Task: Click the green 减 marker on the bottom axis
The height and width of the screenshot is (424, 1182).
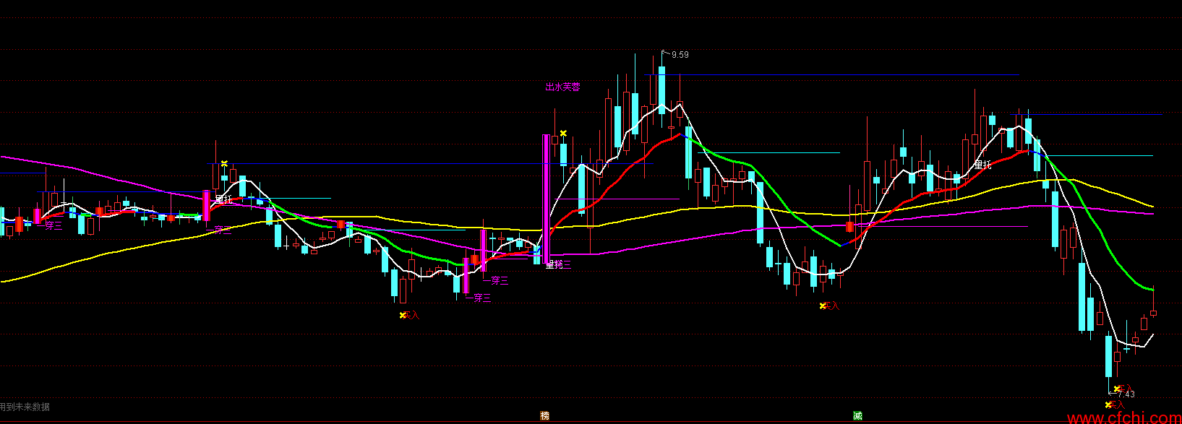Action: 857,415
